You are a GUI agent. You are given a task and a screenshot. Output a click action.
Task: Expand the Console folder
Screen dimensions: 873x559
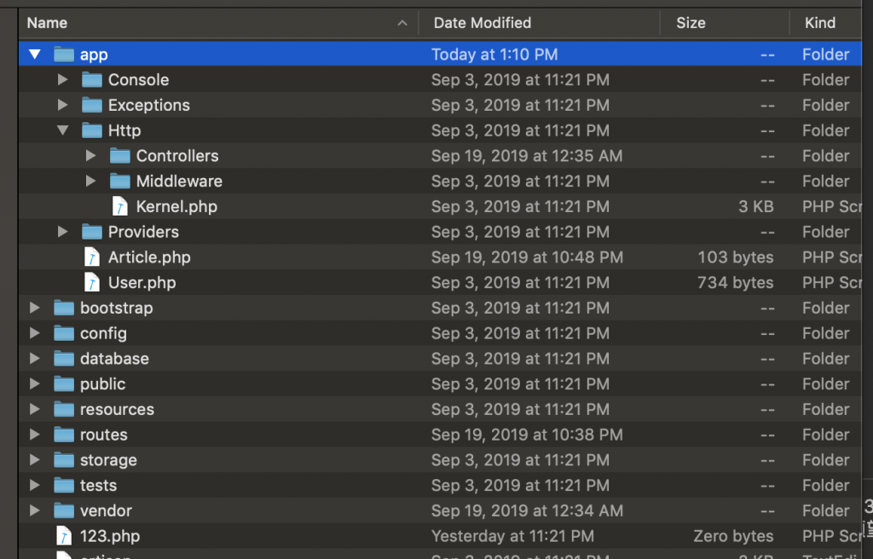(62, 80)
